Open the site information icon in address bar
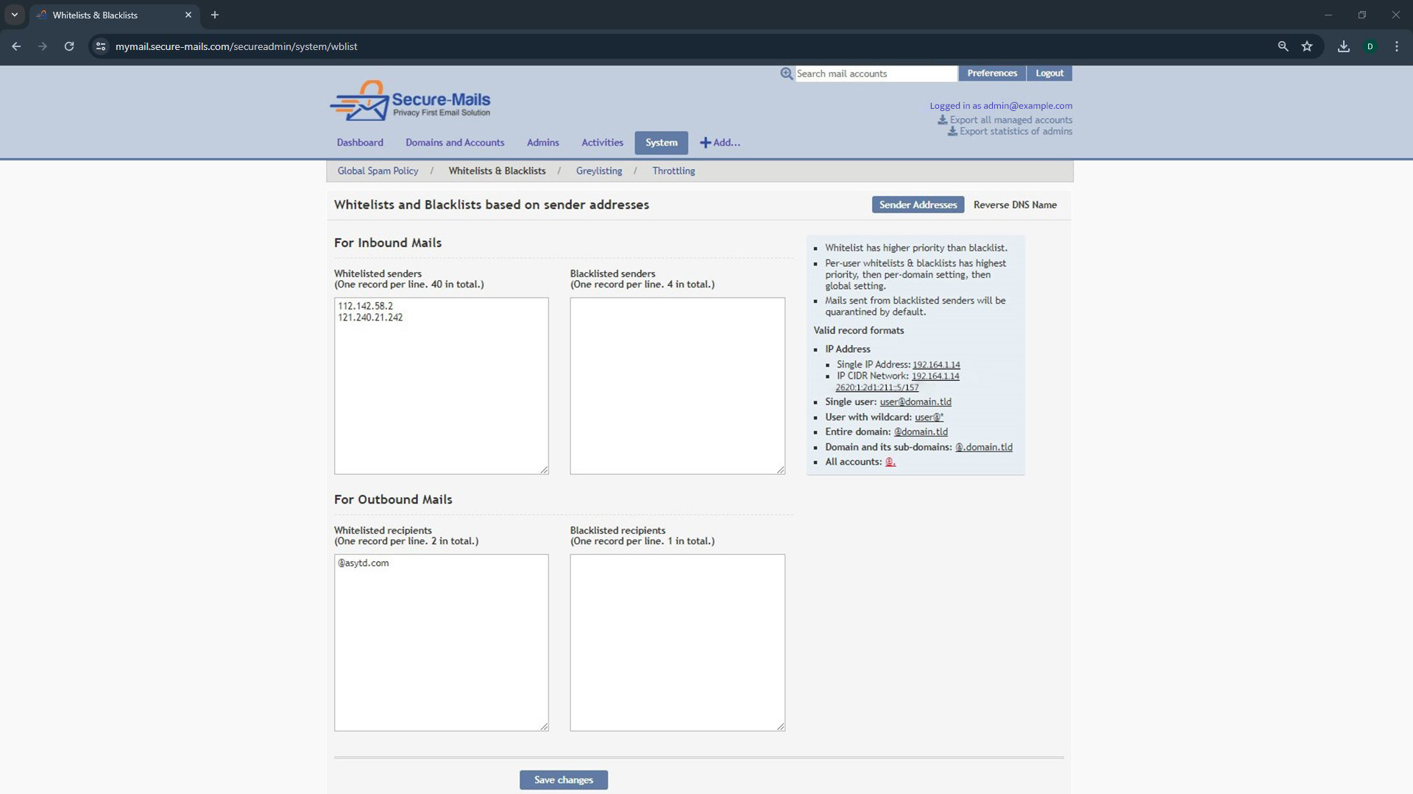The height and width of the screenshot is (794, 1413). click(x=101, y=46)
